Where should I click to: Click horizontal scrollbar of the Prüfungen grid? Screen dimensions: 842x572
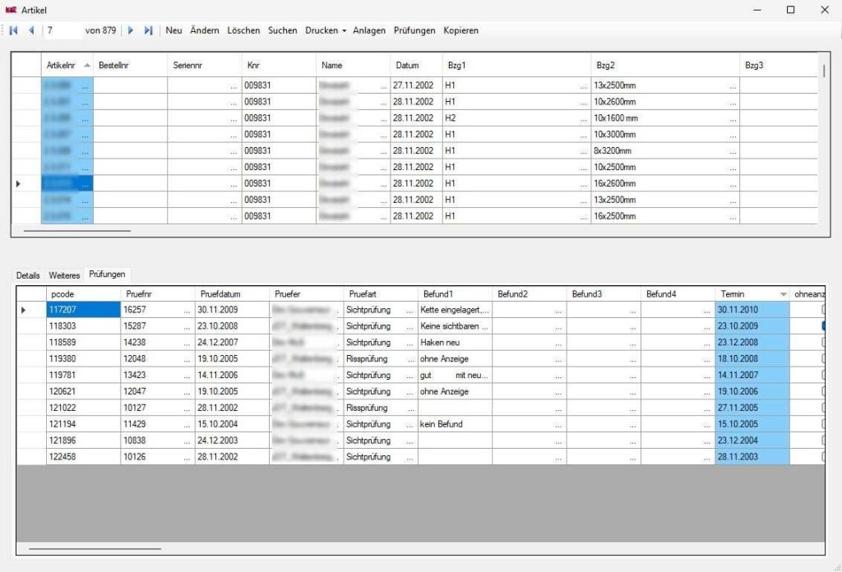pos(95,548)
